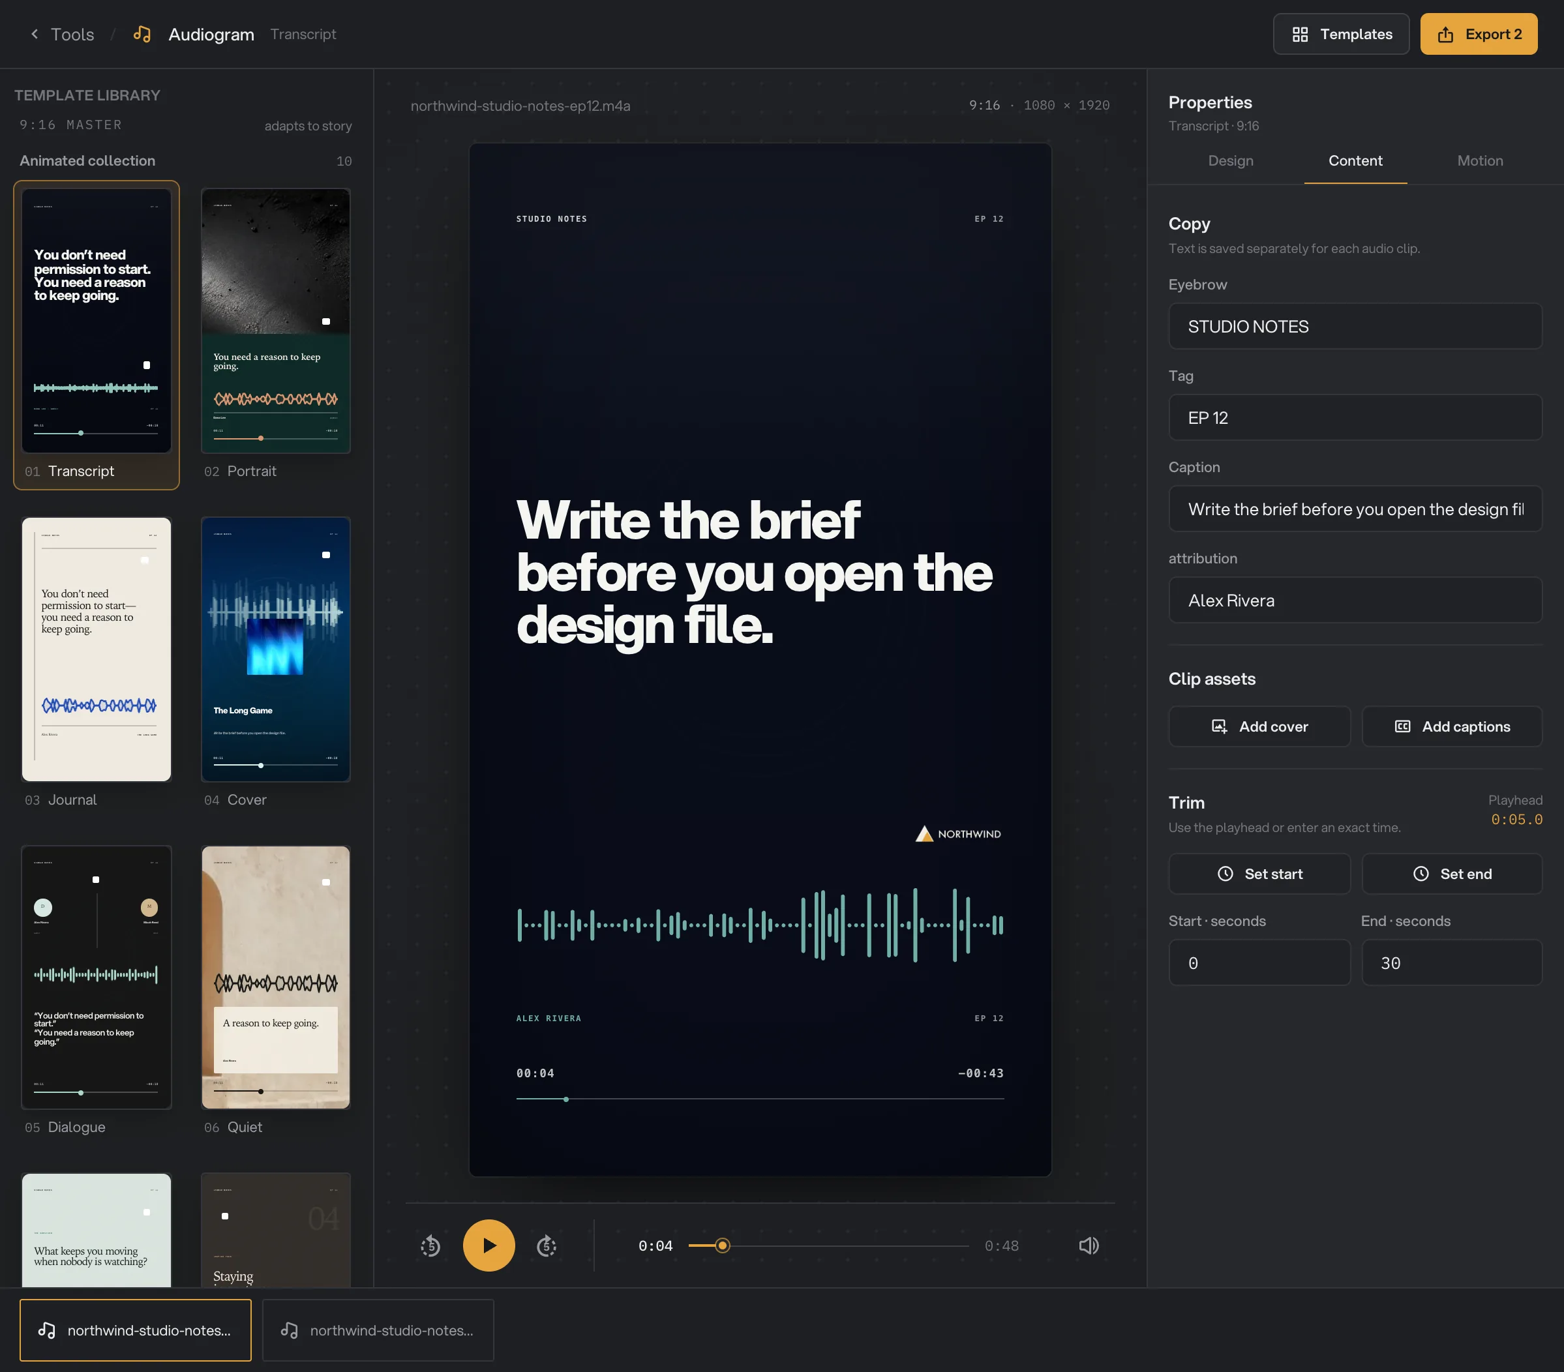Click the filename northwind-studio-notes-ep12.m4a
Viewport: 1564px width, 1372px height.
(x=520, y=106)
